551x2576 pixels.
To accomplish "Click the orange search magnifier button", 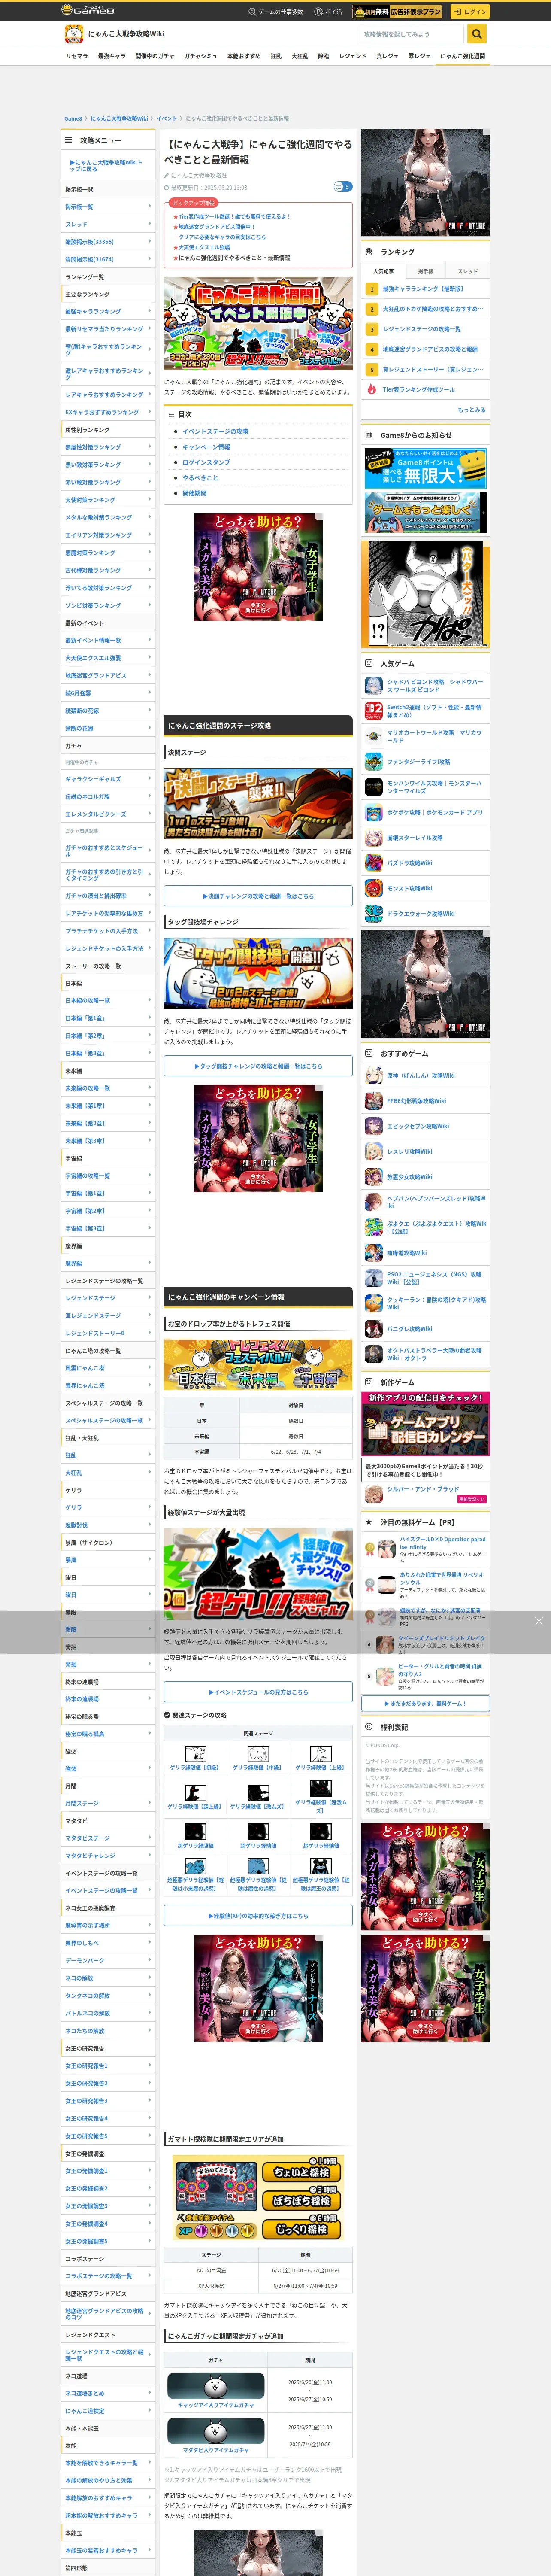I will (x=478, y=34).
